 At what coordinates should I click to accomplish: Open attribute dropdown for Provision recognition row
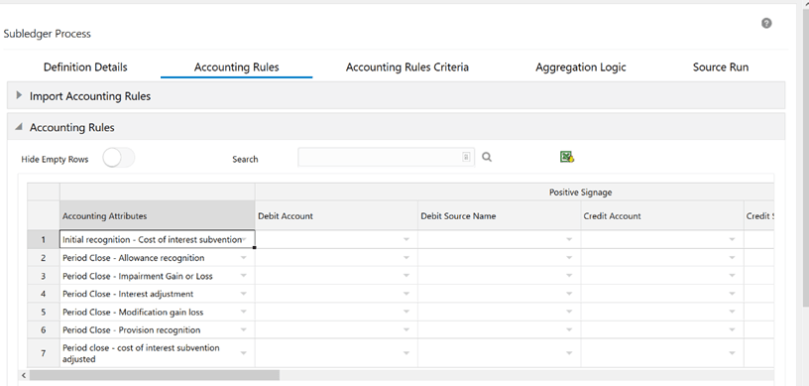click(x=244, y=330)
